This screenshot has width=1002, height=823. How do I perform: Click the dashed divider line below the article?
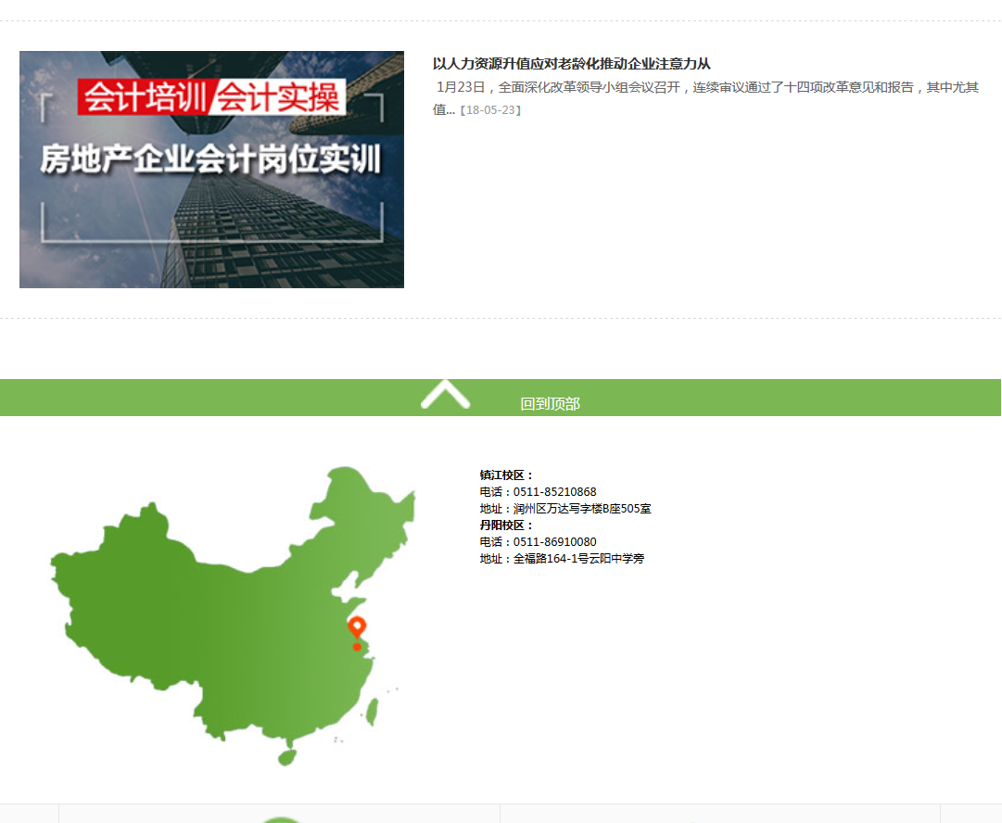pyautogui.click(x=501, y=317)
